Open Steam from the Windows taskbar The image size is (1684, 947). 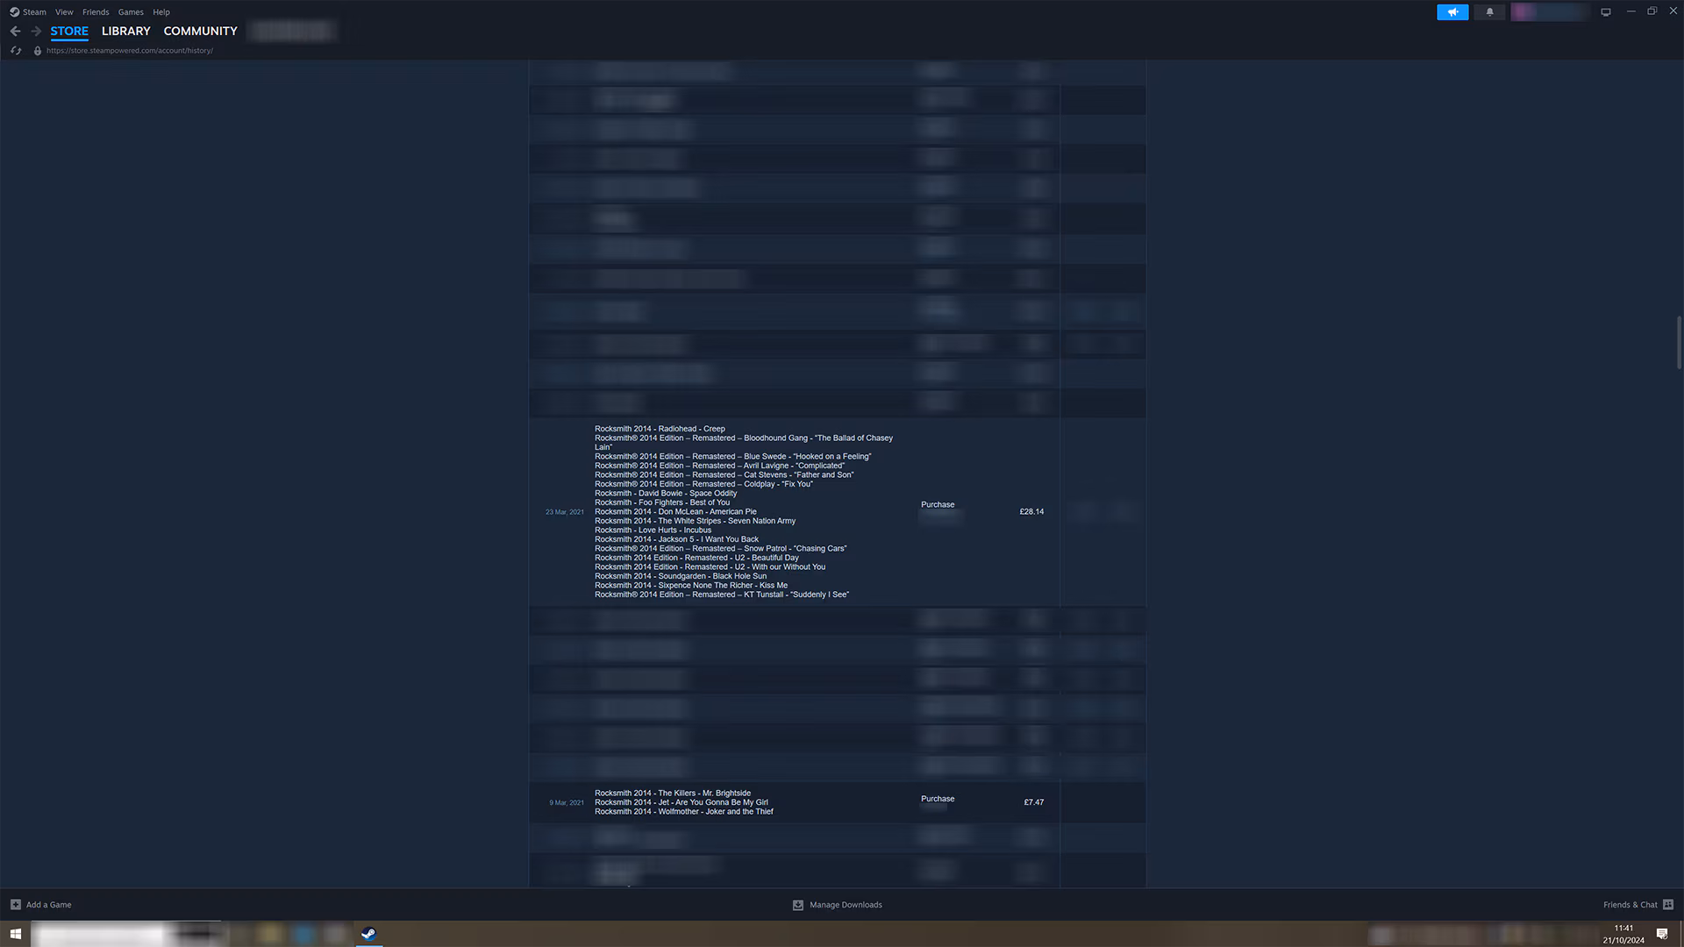click(x=368, y=934)
